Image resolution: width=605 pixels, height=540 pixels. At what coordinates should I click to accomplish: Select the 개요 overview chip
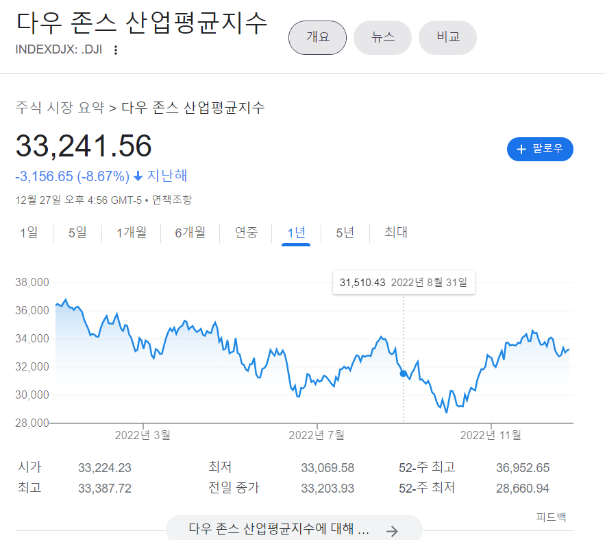[317, 38]
